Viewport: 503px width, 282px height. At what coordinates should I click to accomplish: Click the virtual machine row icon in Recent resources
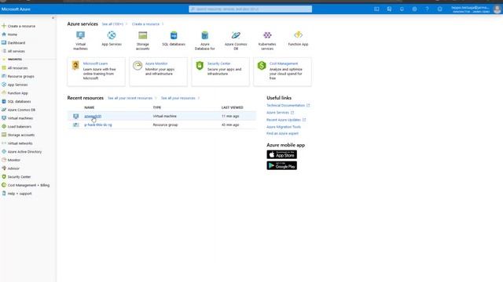coord(75,116)
